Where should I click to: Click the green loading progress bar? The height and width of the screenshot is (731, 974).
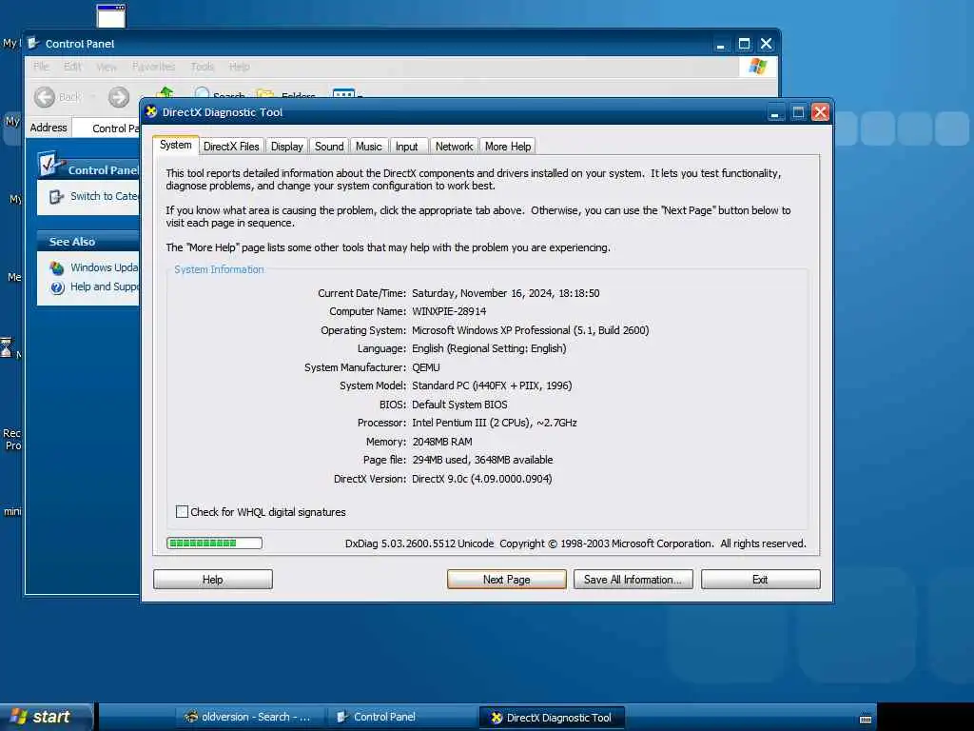tap(214, 543)
